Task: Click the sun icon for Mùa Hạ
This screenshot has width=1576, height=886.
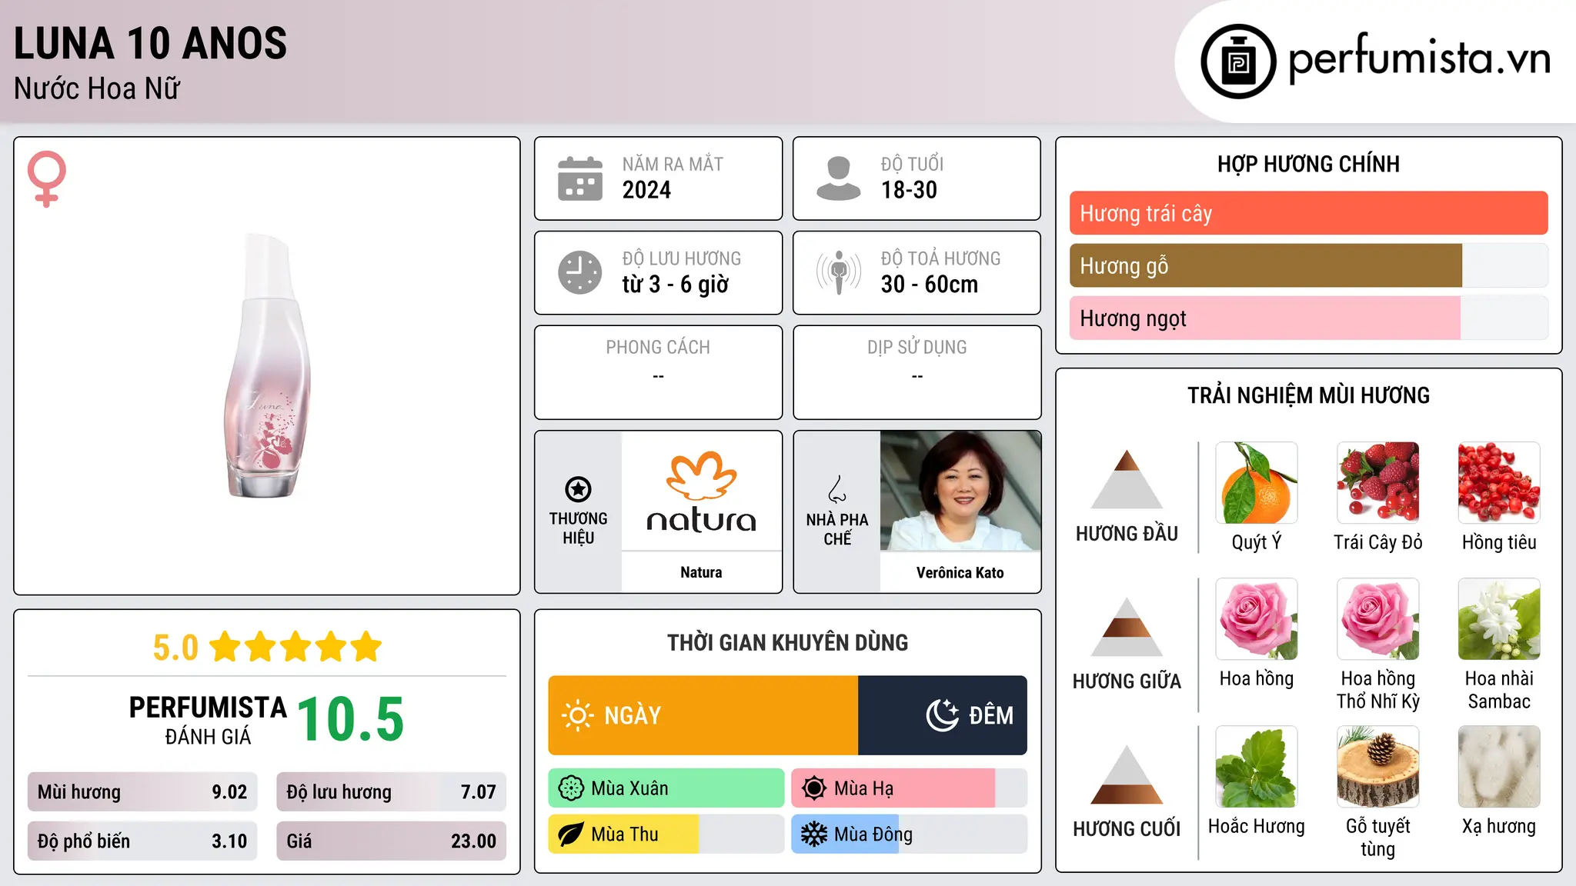Action: click(813, 788)
